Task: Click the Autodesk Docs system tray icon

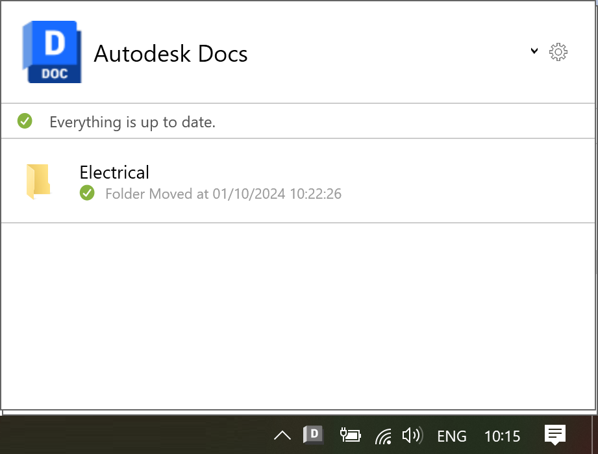Action: tap(314, 435)
